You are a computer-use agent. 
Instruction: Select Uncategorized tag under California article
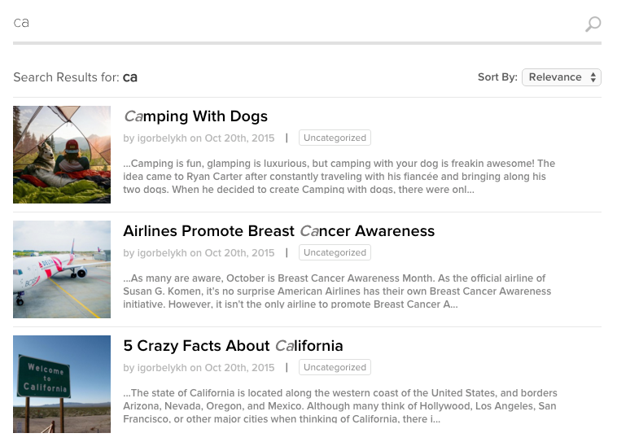click(x=335, y=367)
